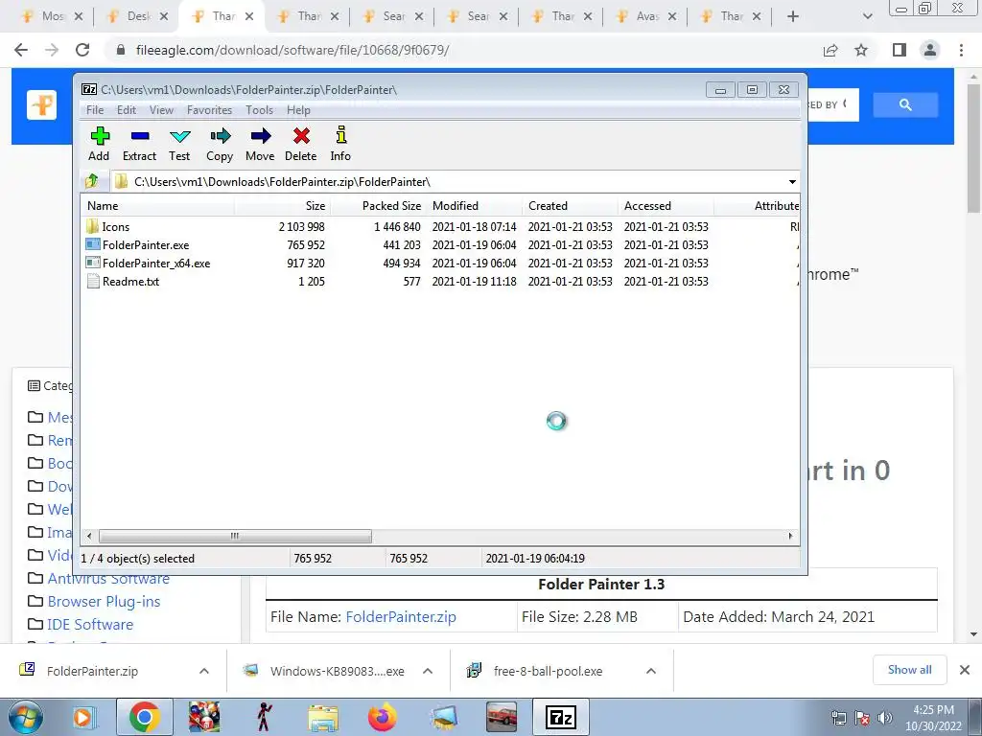Choose the Move toolbar icon
Image resolution: width=982 pixels, height=736 pixels.
pos(260,144)
